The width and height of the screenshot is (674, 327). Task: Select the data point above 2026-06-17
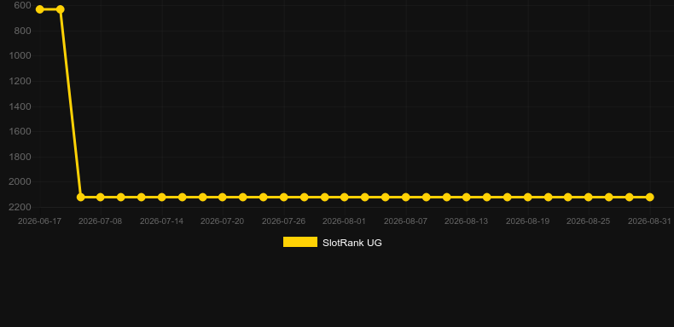tap(39, 9)
